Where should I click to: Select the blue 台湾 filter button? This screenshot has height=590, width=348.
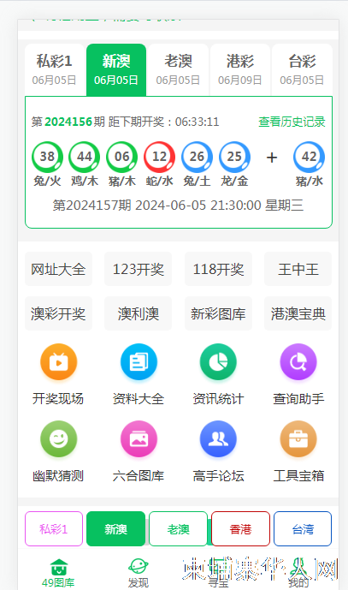[x=303, y=528]
